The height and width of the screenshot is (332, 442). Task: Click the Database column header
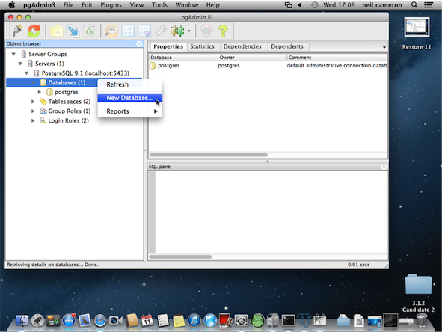(183, 58)
